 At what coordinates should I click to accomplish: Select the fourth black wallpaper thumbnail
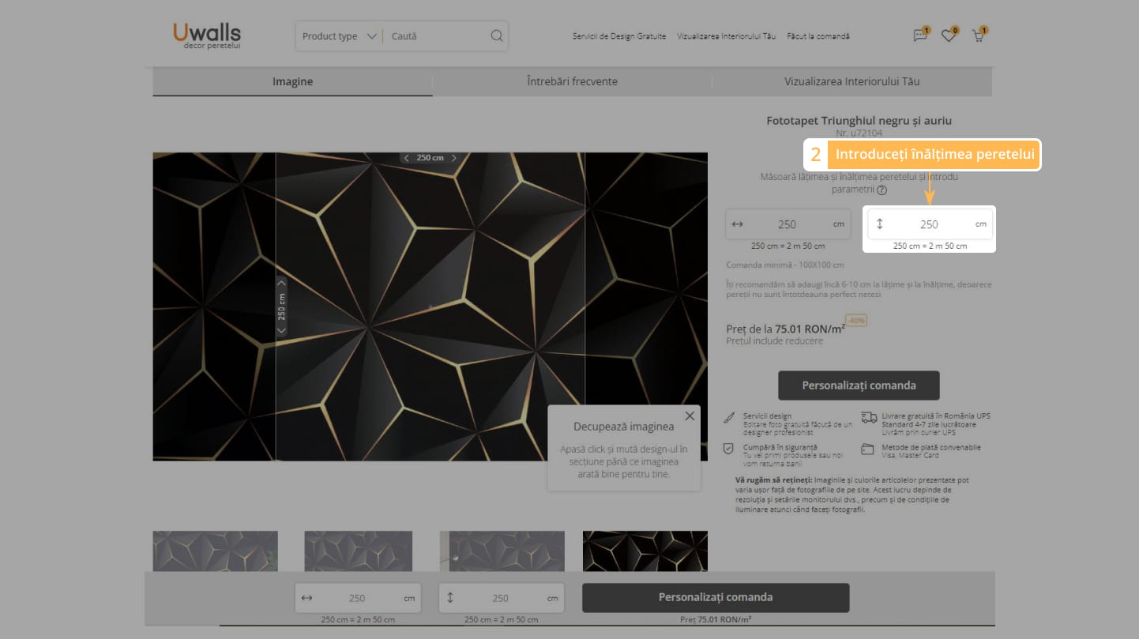tap(645, 550)
